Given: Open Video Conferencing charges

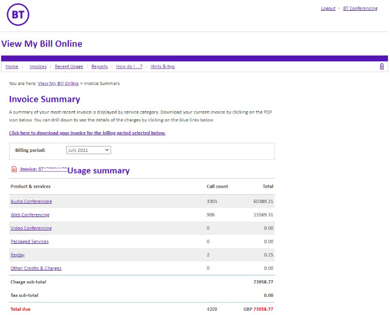Looking at the screenshot, I should [31, 228].
